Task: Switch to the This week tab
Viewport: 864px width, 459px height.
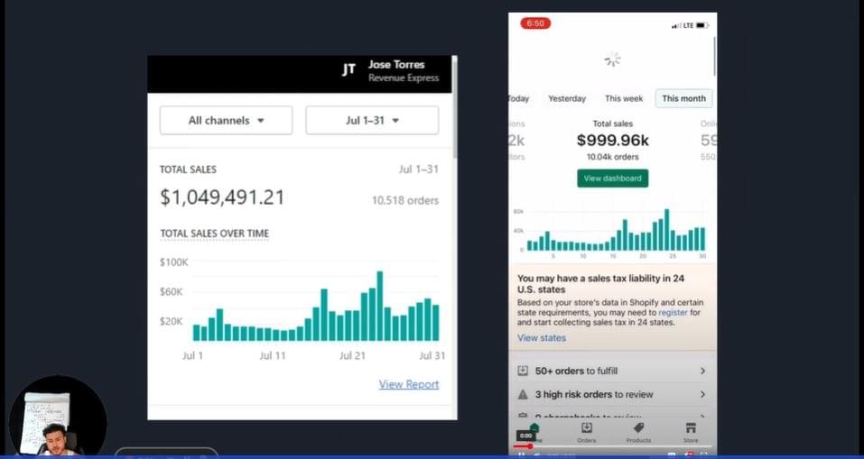Action: [x=624, y=98]
